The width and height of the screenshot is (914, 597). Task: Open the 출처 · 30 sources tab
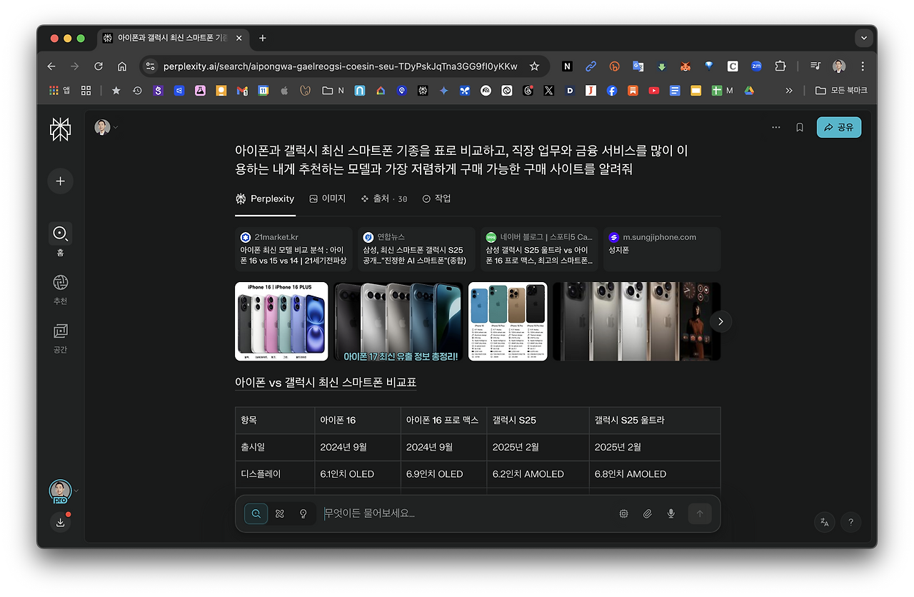click(384, 199)
